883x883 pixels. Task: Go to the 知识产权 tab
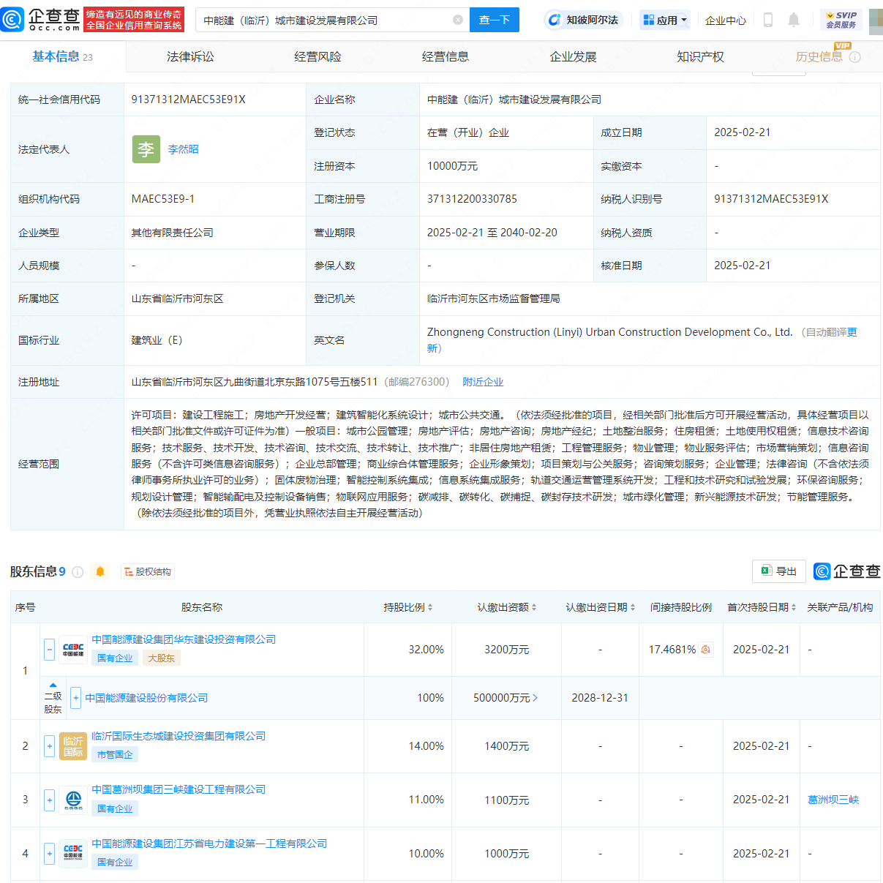[700, 56]
